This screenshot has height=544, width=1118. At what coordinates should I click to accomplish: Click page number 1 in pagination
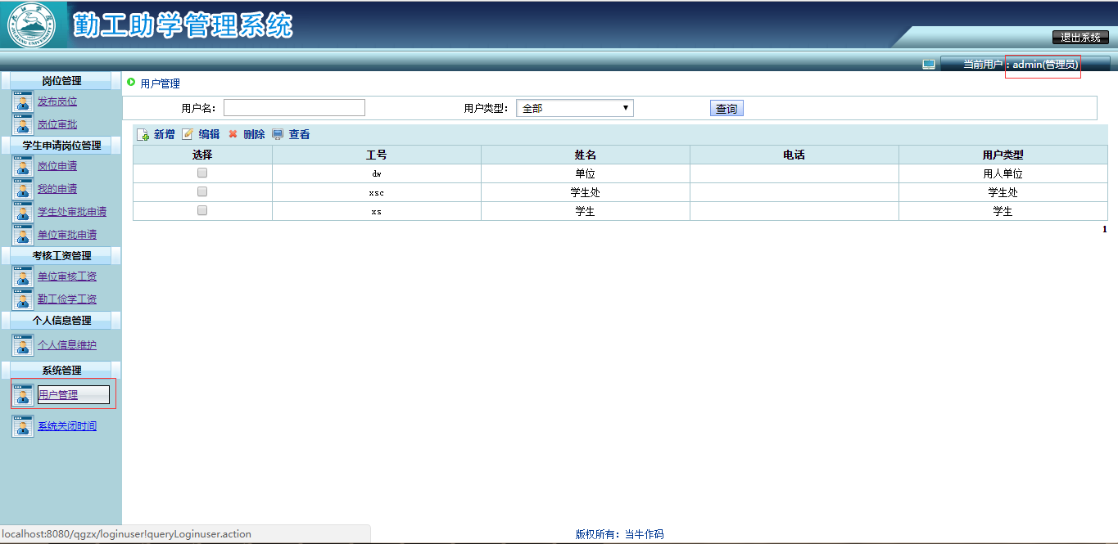[x=1104, y=229]
